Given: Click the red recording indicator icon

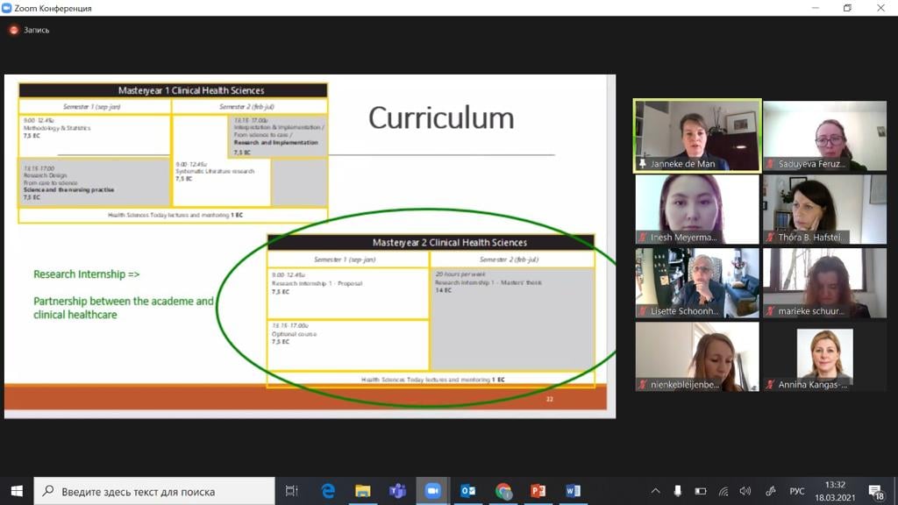Looking at the screenshot, I should click(x=13, y=30).
